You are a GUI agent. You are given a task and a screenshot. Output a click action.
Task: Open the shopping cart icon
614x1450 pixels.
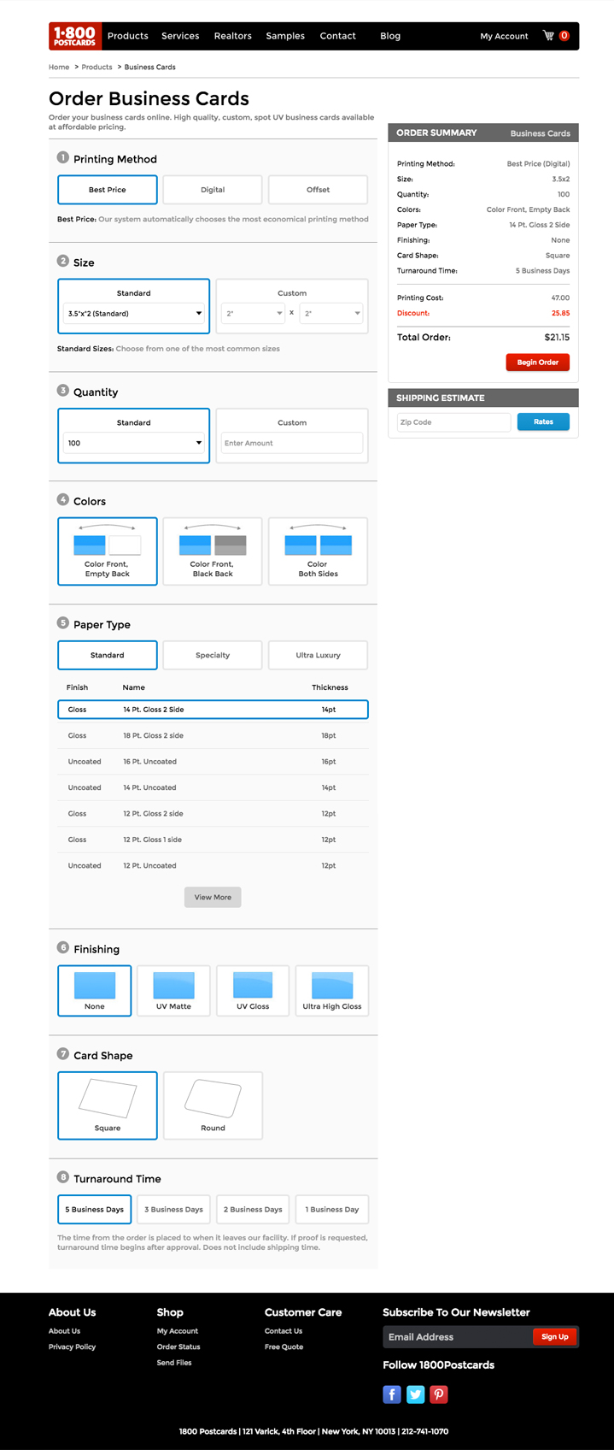[x=548, y=36]
